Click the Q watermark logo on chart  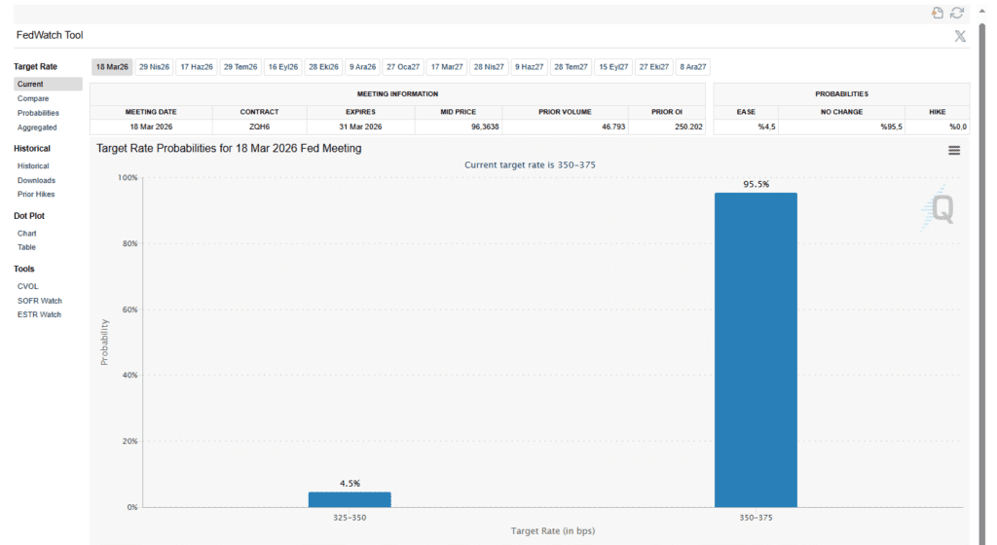click(941, 209)
